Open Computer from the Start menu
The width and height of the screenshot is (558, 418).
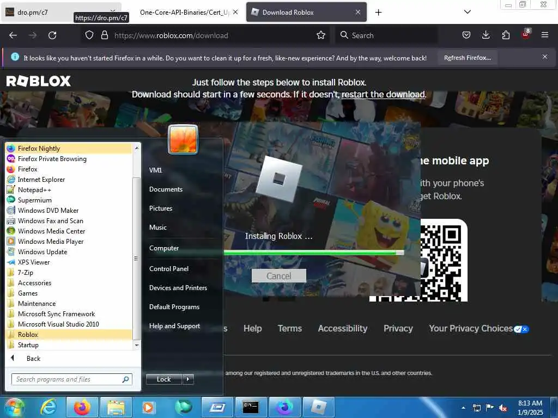tap(164, 248)
